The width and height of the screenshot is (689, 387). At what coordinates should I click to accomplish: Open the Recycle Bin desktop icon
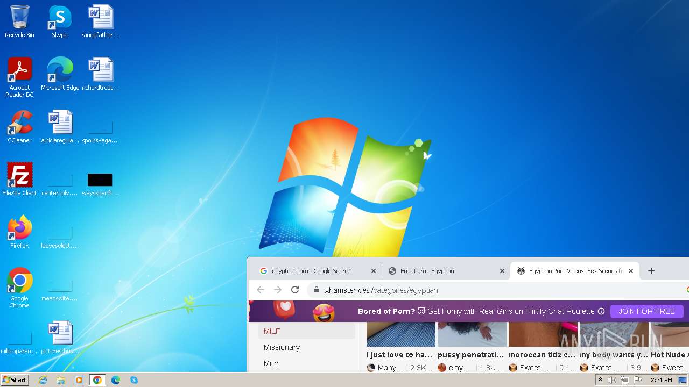(19, 21)
